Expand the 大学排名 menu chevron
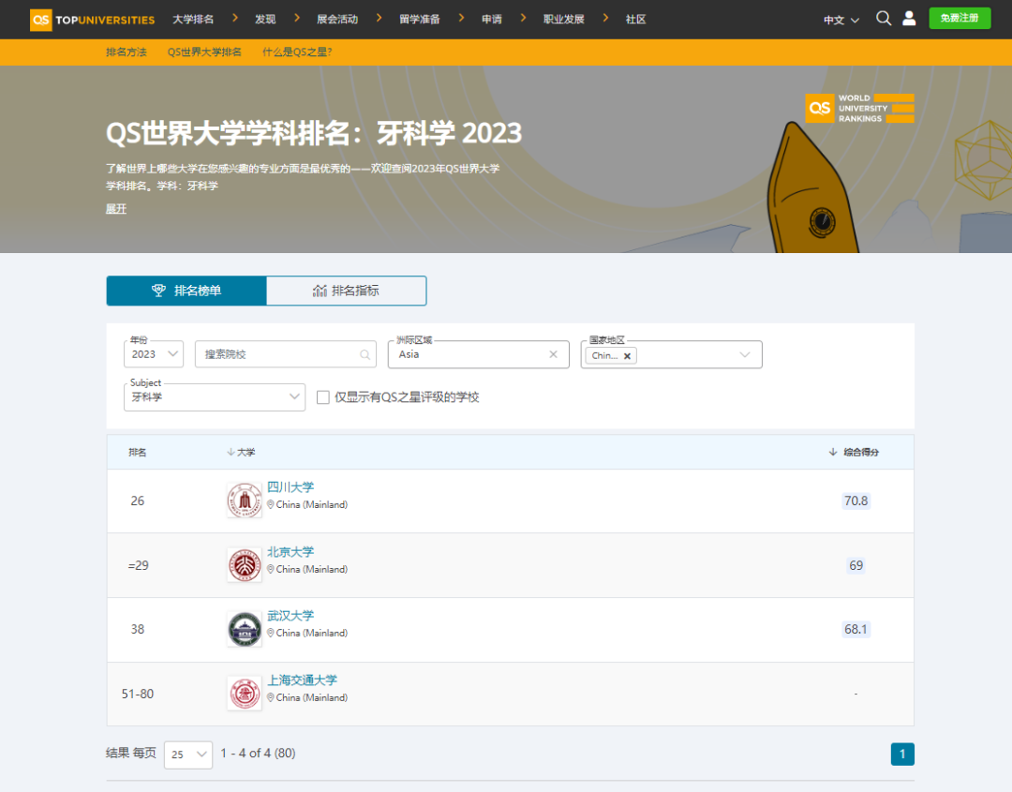The image size is (1012, 792). 235,18
